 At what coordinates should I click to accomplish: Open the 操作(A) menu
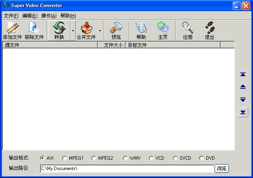click(49, 16)
